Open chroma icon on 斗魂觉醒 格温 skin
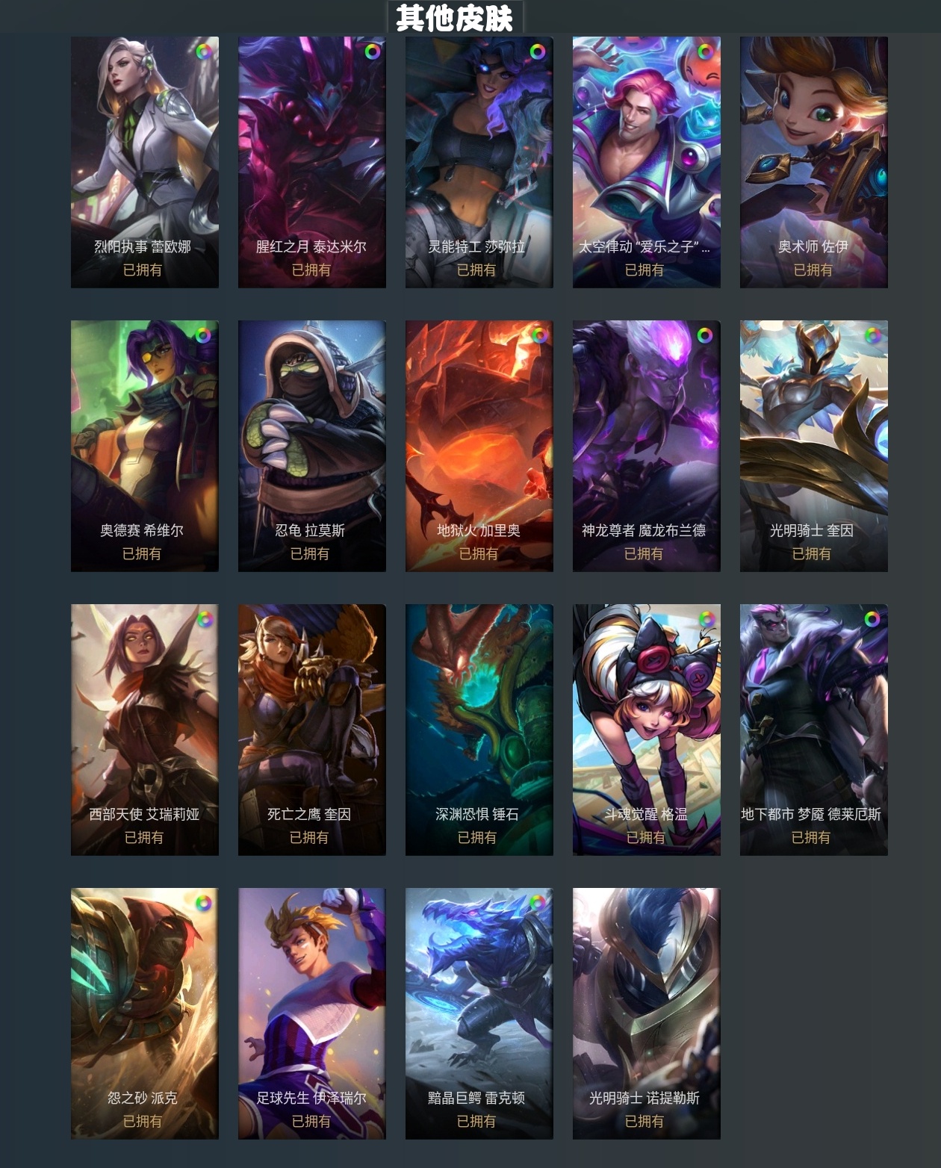941x1168 pixels. pyautogui.click(x=705, y=619)
